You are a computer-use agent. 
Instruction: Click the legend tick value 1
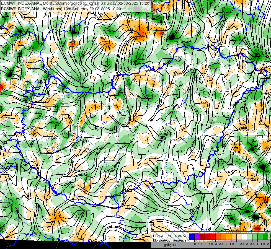[257, 244]
